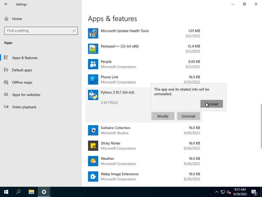Click the Apps for websites sidebar icon
The width and height of the screenshot is (262, 197).
pos(6,94)
